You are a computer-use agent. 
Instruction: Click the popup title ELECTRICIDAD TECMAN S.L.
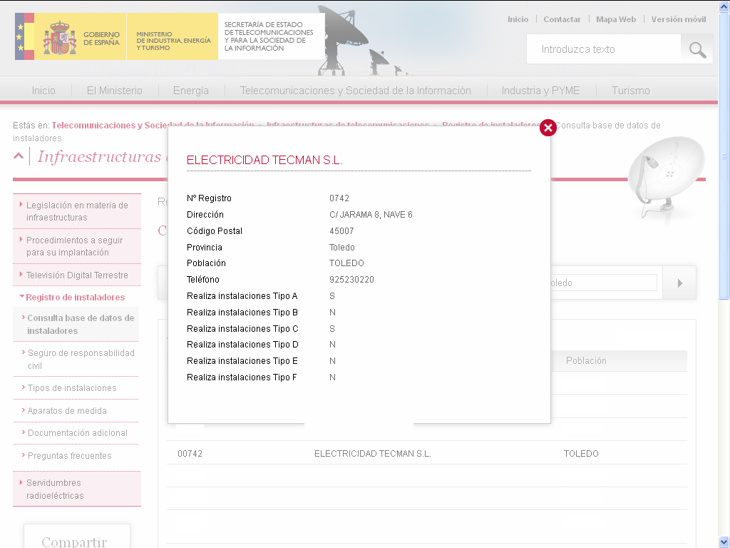tap(264, 160)
